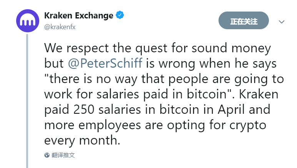The width and height of the screenshot is (297, 168).
Task: Click the word "Exchange" in the account name
Action: (94, 16)
